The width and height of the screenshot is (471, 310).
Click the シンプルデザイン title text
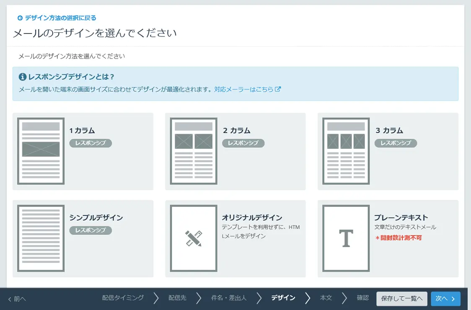coord(96,217)
